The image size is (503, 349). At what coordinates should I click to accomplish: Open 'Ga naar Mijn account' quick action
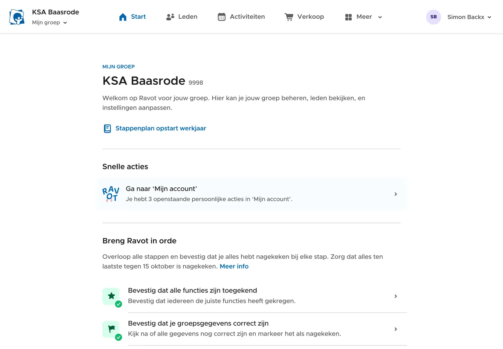[x=251, y=194]
